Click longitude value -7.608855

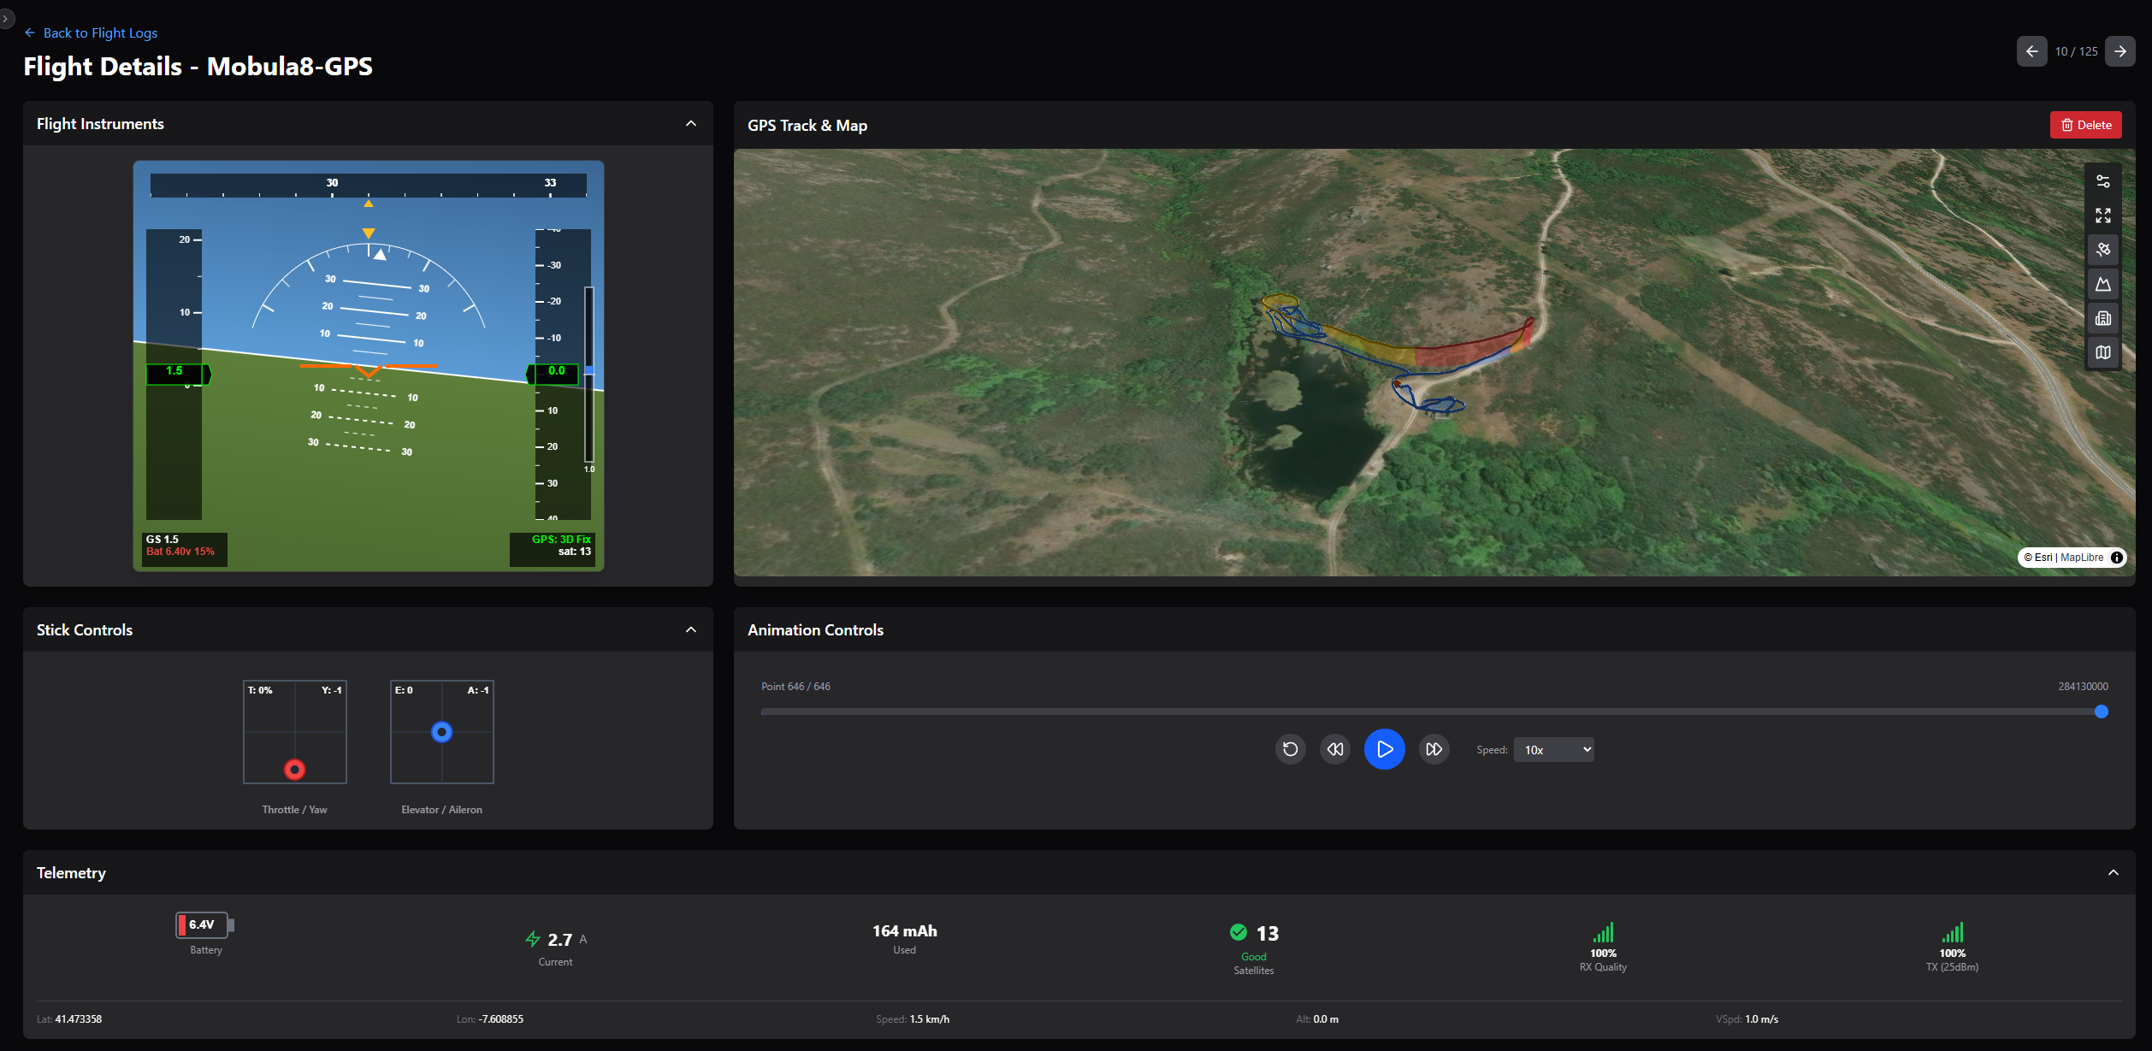pos(501,1019)
